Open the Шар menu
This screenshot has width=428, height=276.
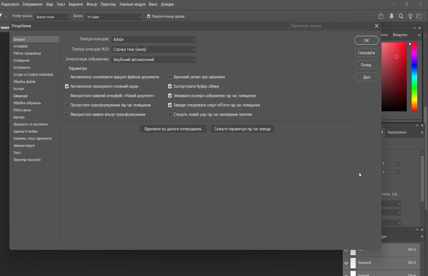click(49, 5)
